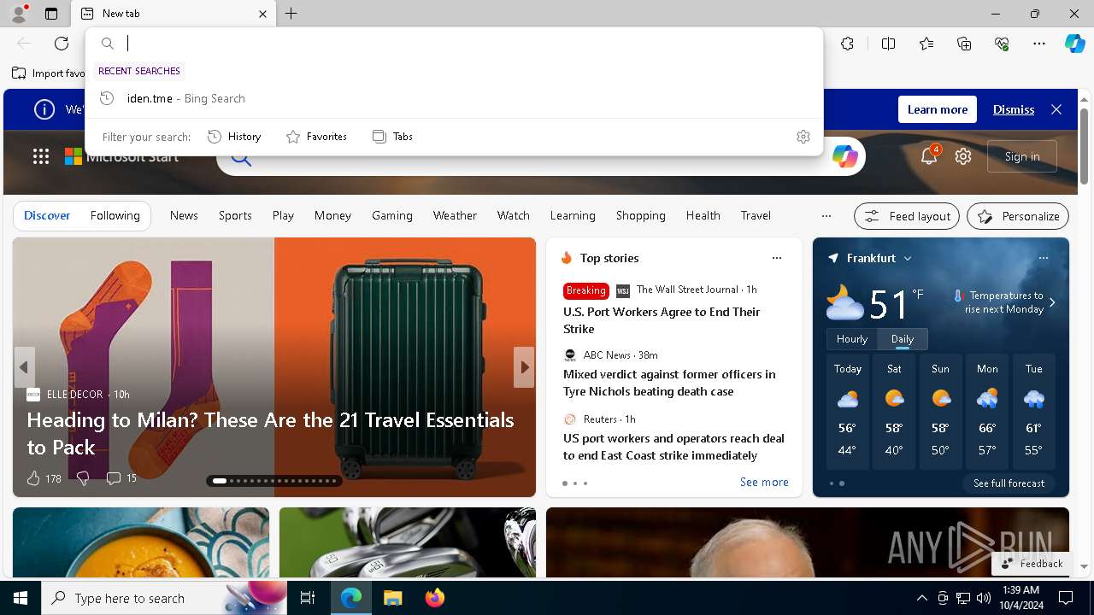Filter search by Favorites
Viewport: 1094px width, 615px height.
click(316, 137)
